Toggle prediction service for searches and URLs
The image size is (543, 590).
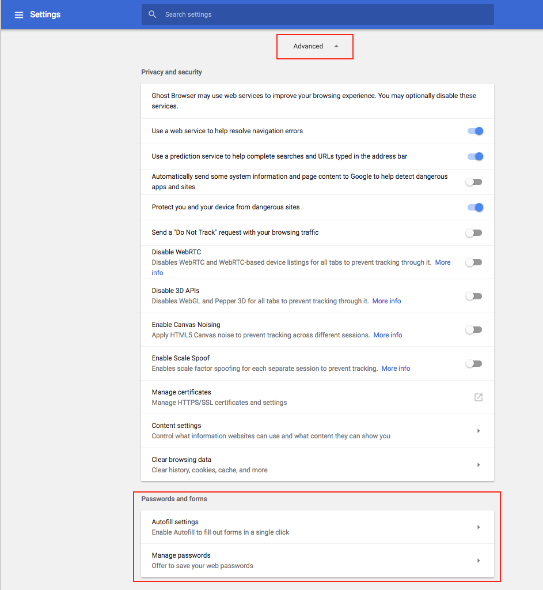[475, 156]
